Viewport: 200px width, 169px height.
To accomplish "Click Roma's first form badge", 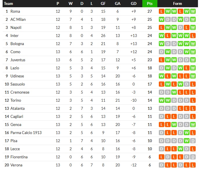I will [x=161, y=11].
